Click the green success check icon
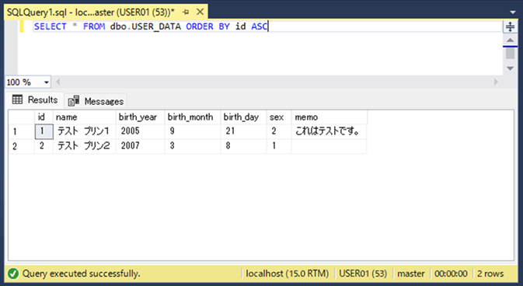This screenshot has height=286, width=523. pyautogui.click(x=12, y=274)
